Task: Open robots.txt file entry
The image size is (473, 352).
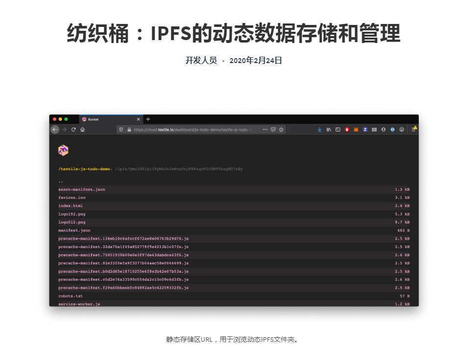Action: pos(71,296)
